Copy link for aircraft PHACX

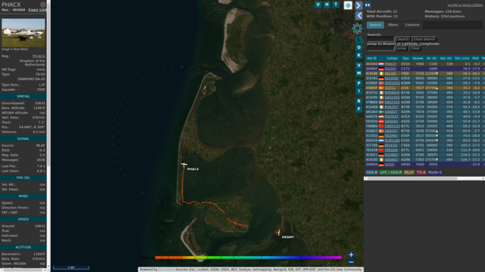[x=37, y=10]
